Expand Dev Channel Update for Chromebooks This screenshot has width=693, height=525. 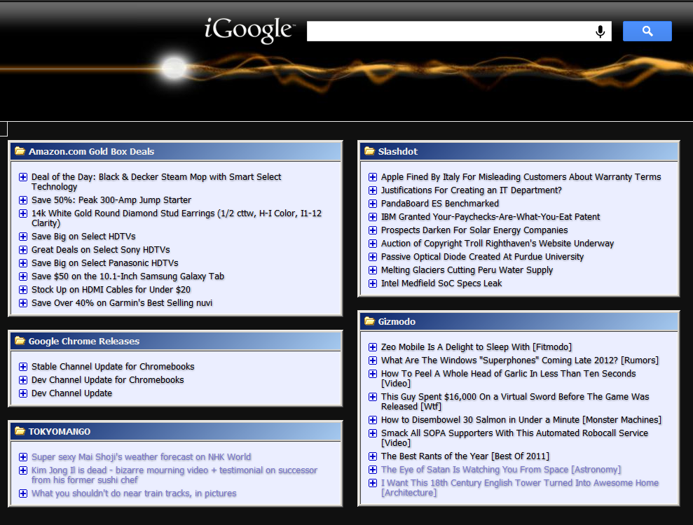coord(23,379)
